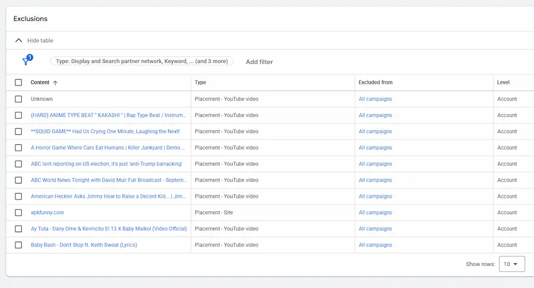Click All campaigns in the Ay Tuta row

pyautogui.click(x=376, y=229)
